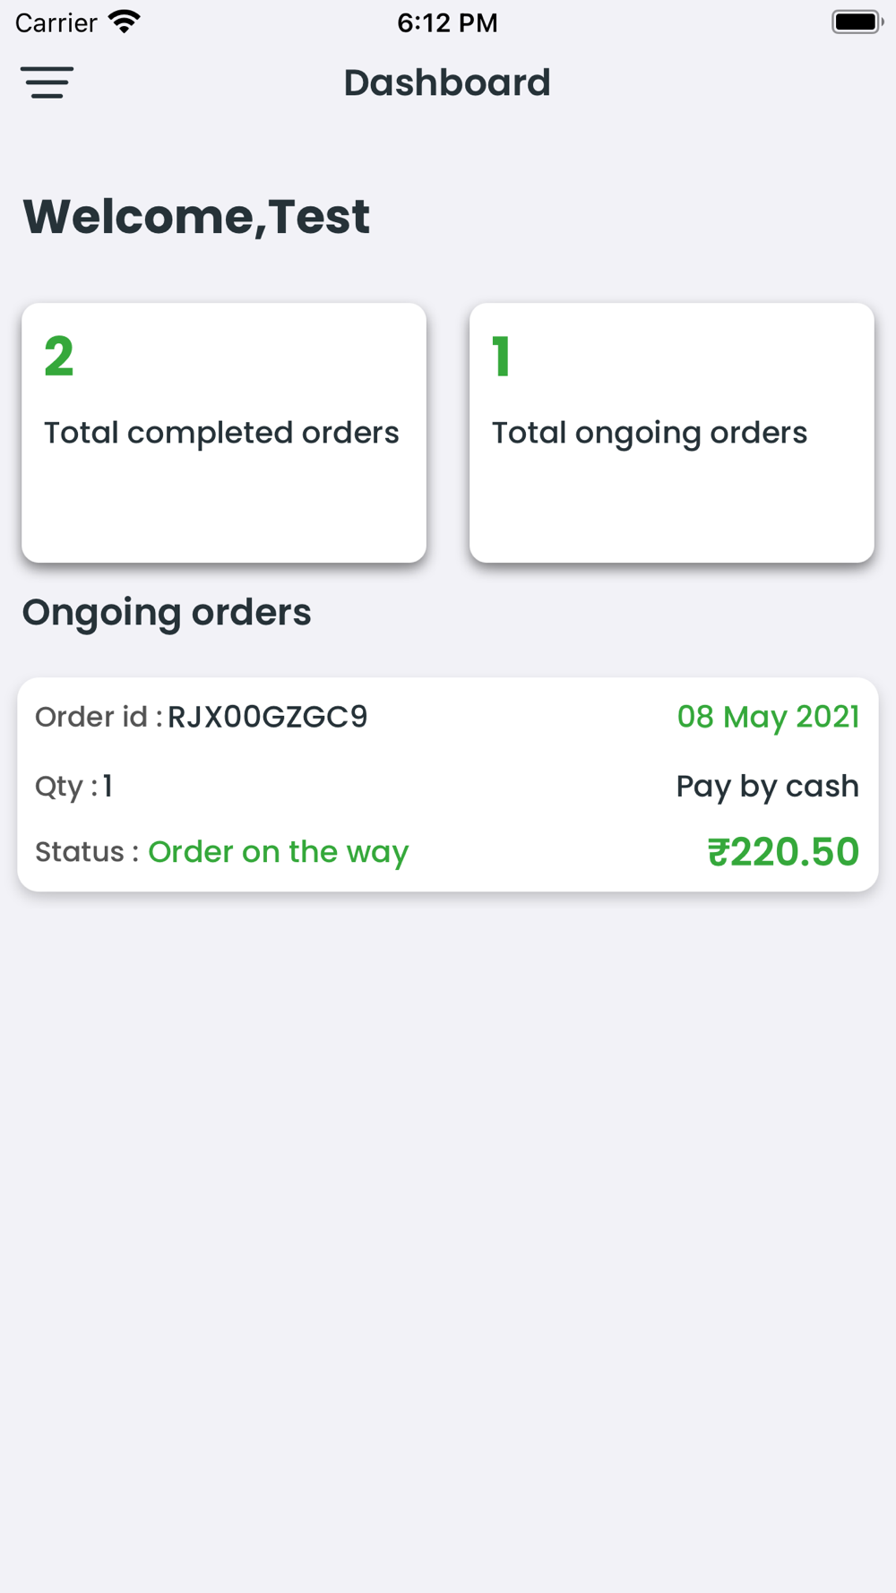Click the Qty : 1 field
The width and height of the screenshot is (896, 1593).
tap(74, 786)
